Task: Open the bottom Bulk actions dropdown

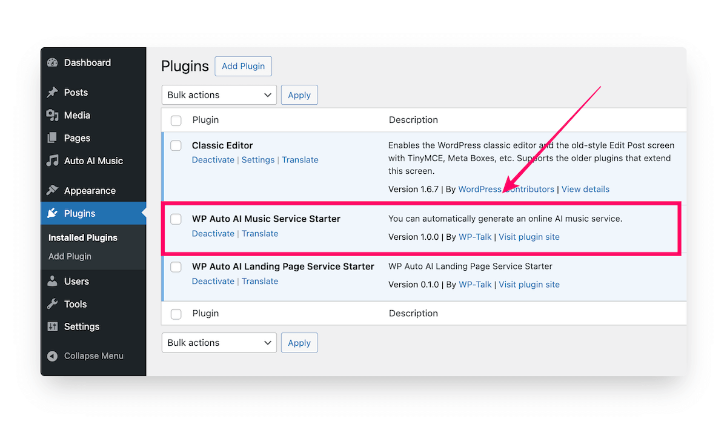Action: coord(219,343)
